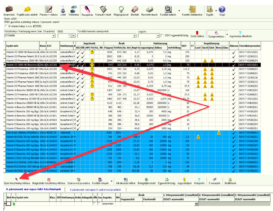The image size is (273, 211).
Task: Click Kezelés befejezése door icon
Action: [x=192, y=9]
